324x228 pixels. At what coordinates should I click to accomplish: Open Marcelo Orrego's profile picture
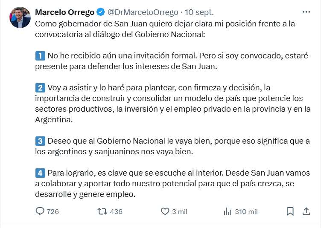pos(20,17)
